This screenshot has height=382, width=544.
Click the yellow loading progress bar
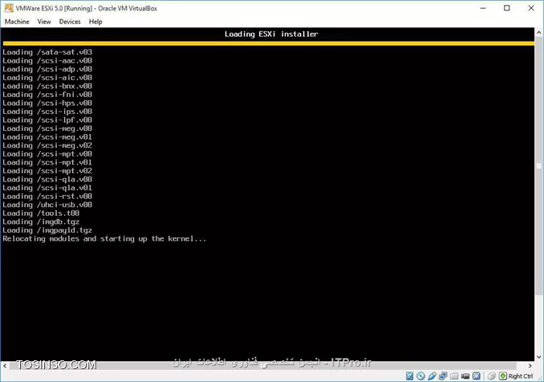[269, 43]
